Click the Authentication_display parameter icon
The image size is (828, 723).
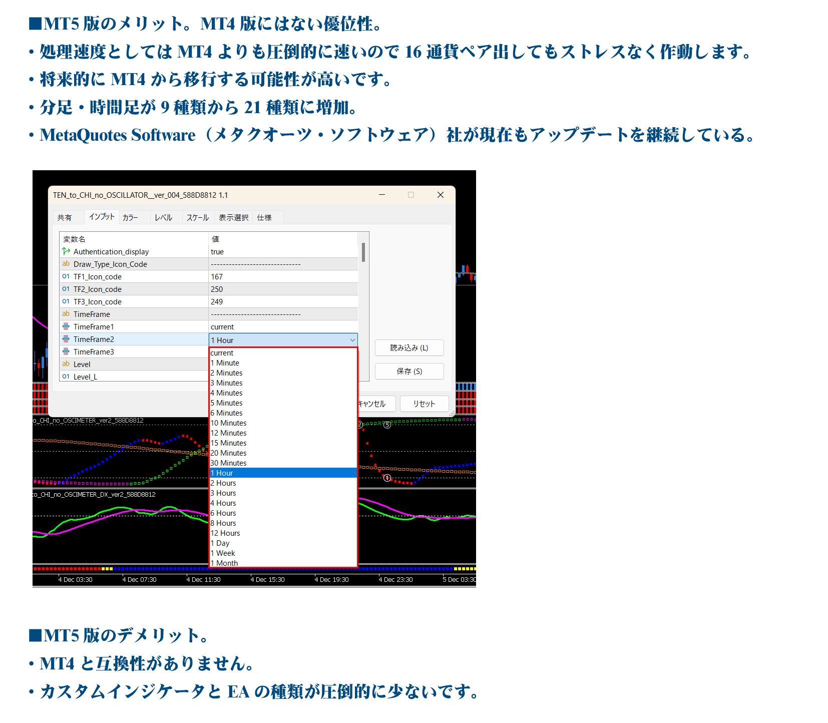tap(66, 251)
